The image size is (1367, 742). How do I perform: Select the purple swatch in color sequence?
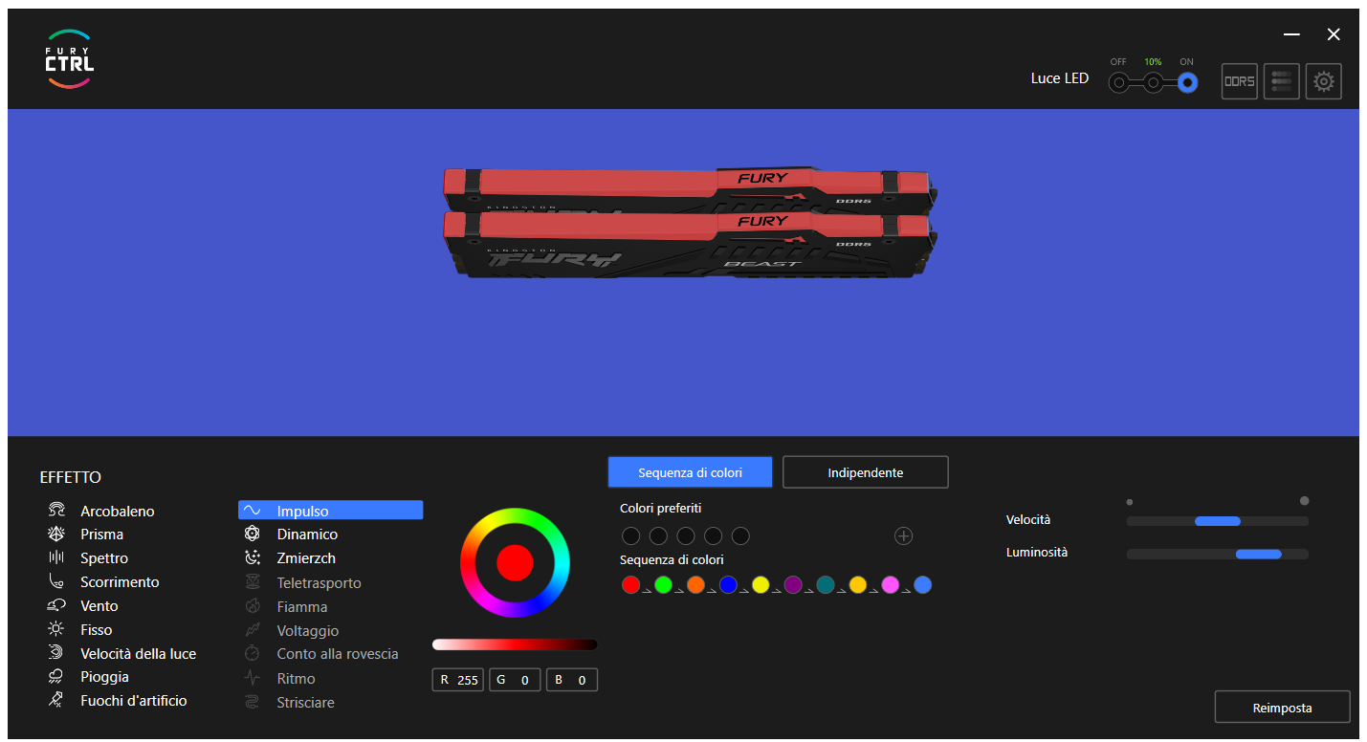coord(793,584)
